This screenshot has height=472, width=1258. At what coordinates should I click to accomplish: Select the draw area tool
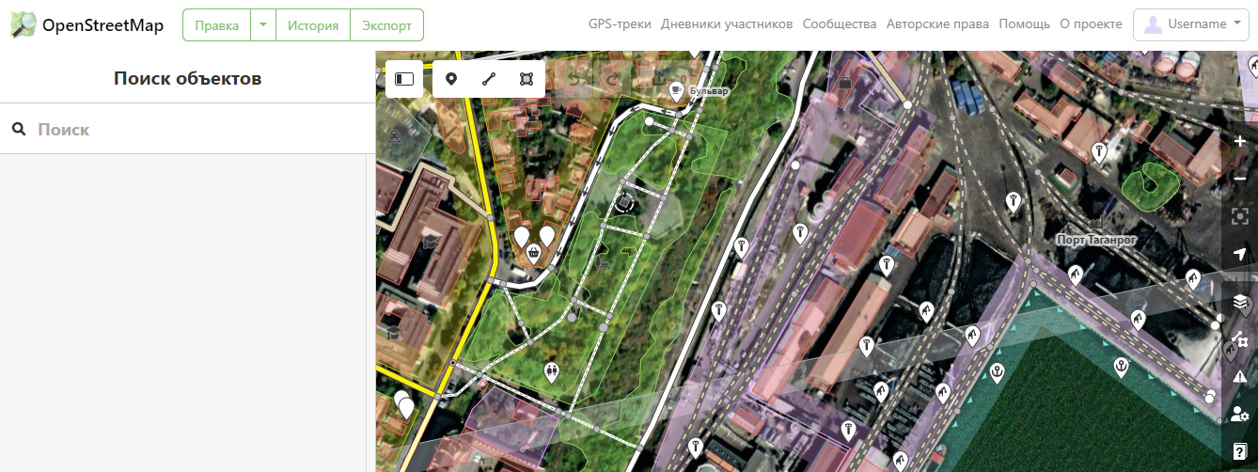pos(527,79)
